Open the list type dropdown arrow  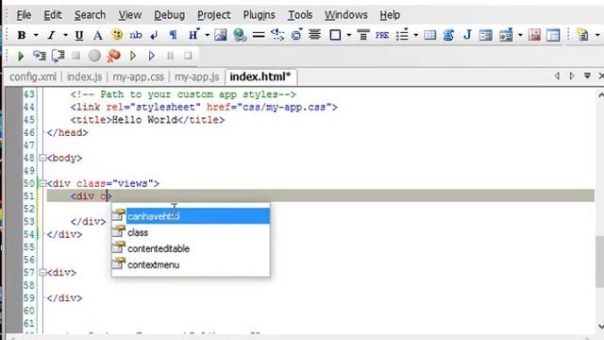pyautogui.click(x=415, y=35)
